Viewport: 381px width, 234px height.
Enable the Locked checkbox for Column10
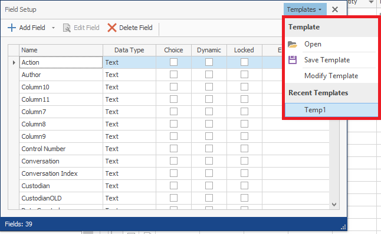pos(244,86)
